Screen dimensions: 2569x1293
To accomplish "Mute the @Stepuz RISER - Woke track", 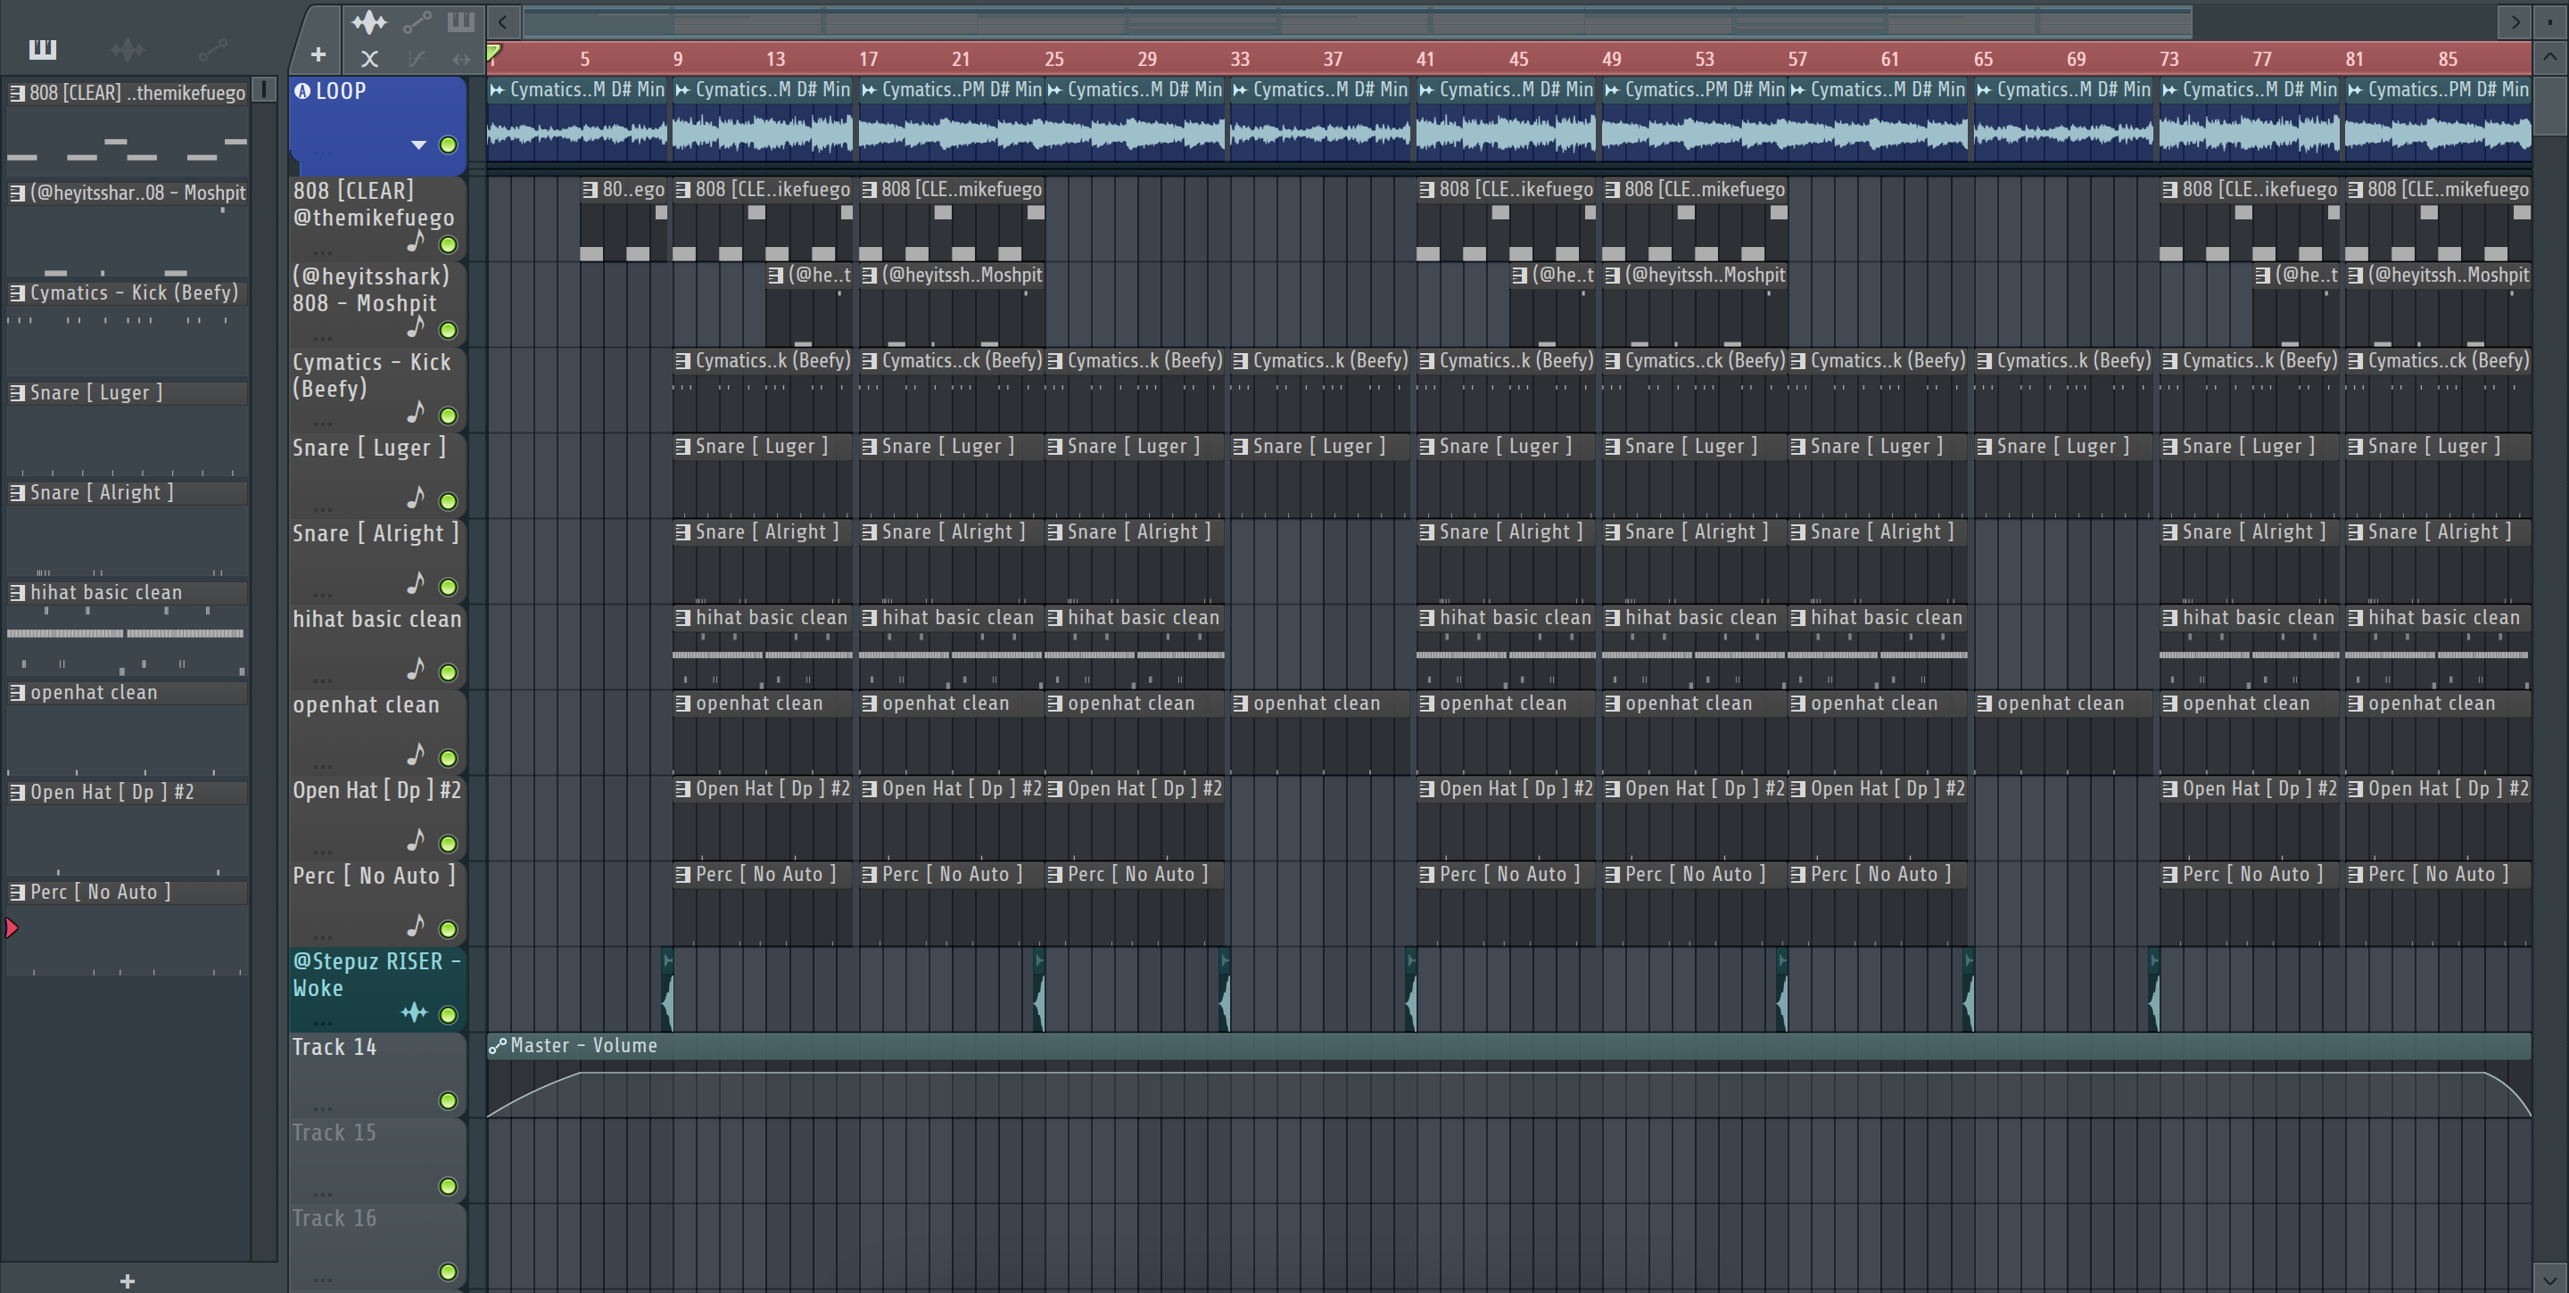I will click(449, 1015).
